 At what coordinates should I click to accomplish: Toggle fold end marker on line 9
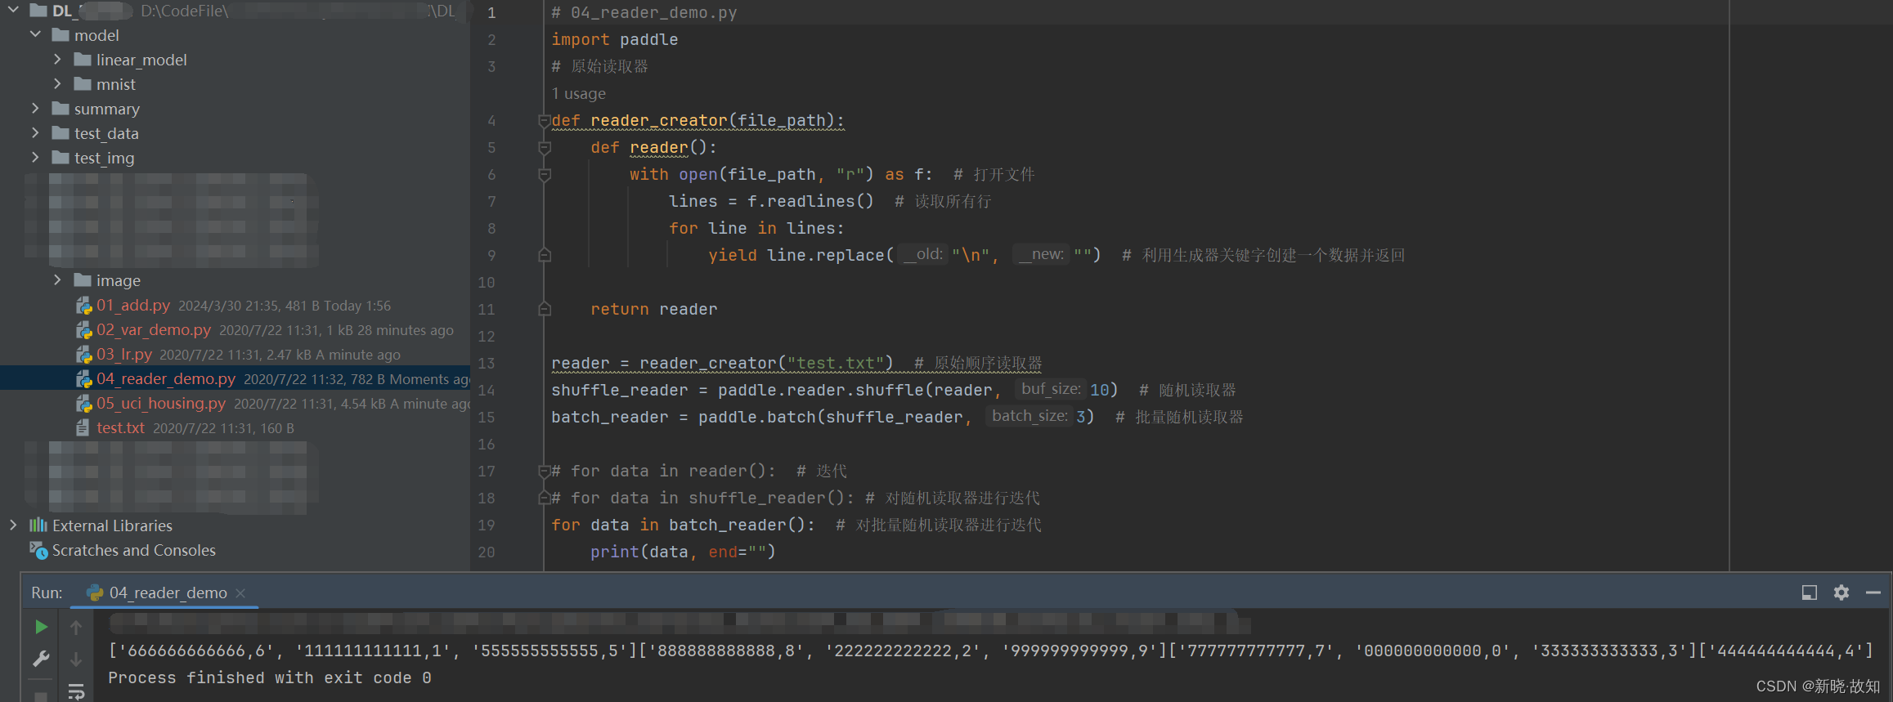pyautogui.click(x=545, y=255)
